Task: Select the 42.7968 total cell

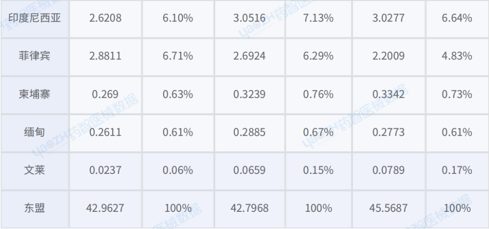Action: click(249, 208)
